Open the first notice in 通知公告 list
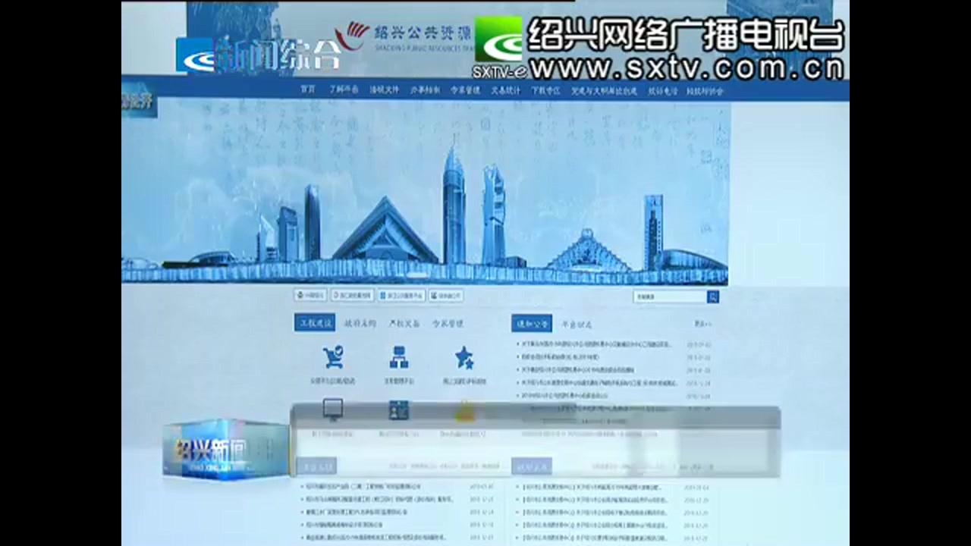This screenshot has height=546, width=971. point(595,344)
